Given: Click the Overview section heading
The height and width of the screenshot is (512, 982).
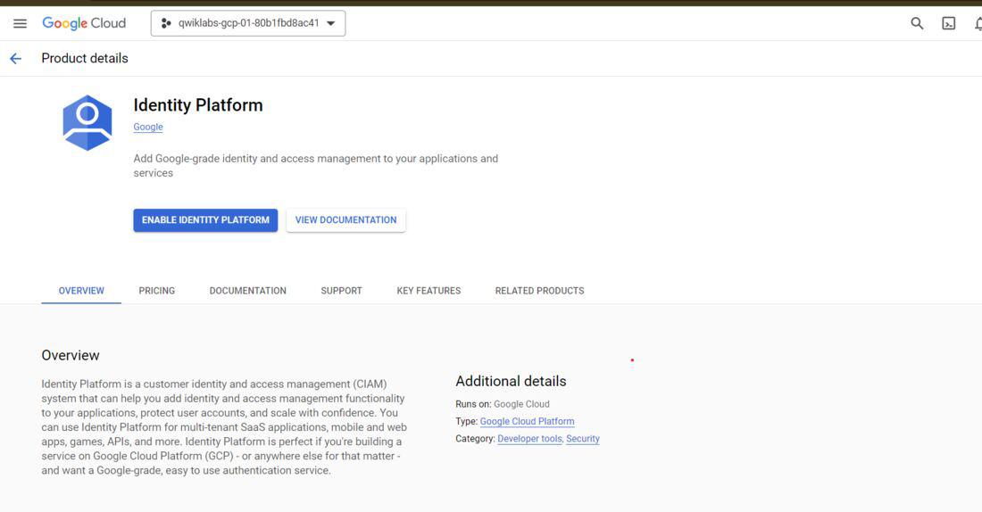Looking at the screenshot, I should coord(71,356).
